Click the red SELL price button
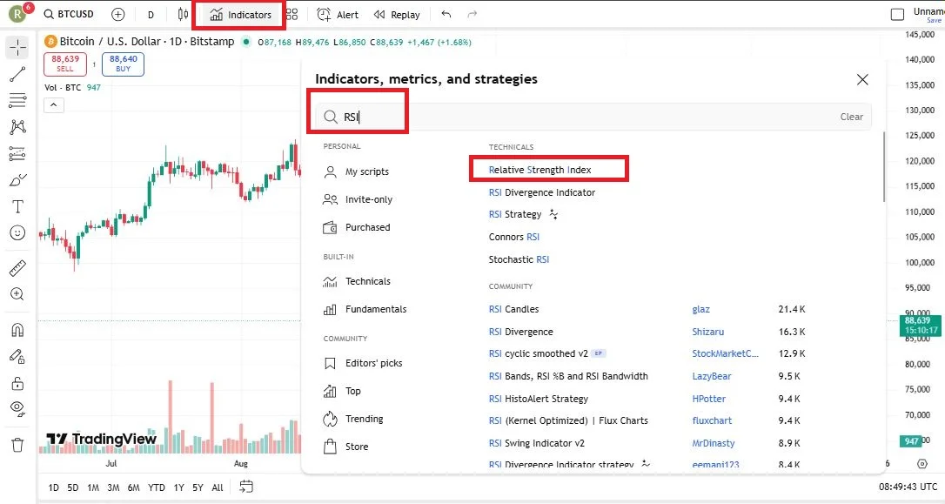Viewport: 945px width, 504px height. [x=65, y=64]
